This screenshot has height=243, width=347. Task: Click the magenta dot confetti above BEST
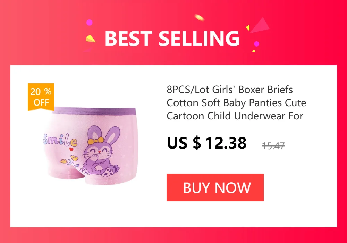(x=89, y=22)
